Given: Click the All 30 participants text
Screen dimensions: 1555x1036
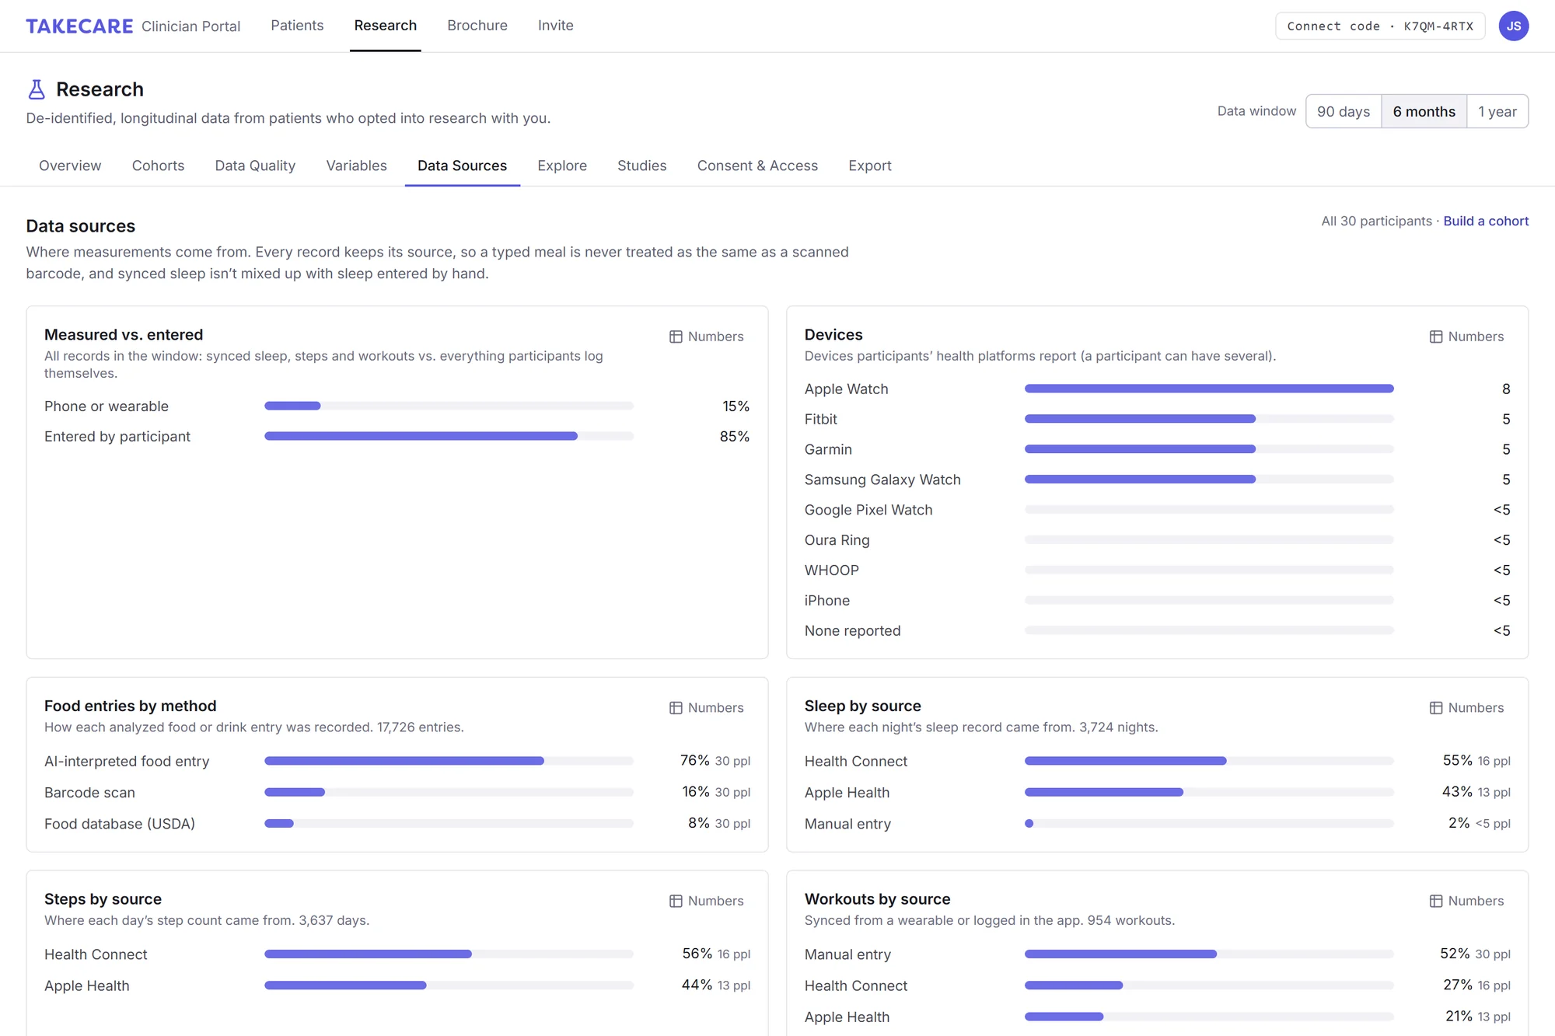Looking at the screenshot, I should coord(1376,221).
